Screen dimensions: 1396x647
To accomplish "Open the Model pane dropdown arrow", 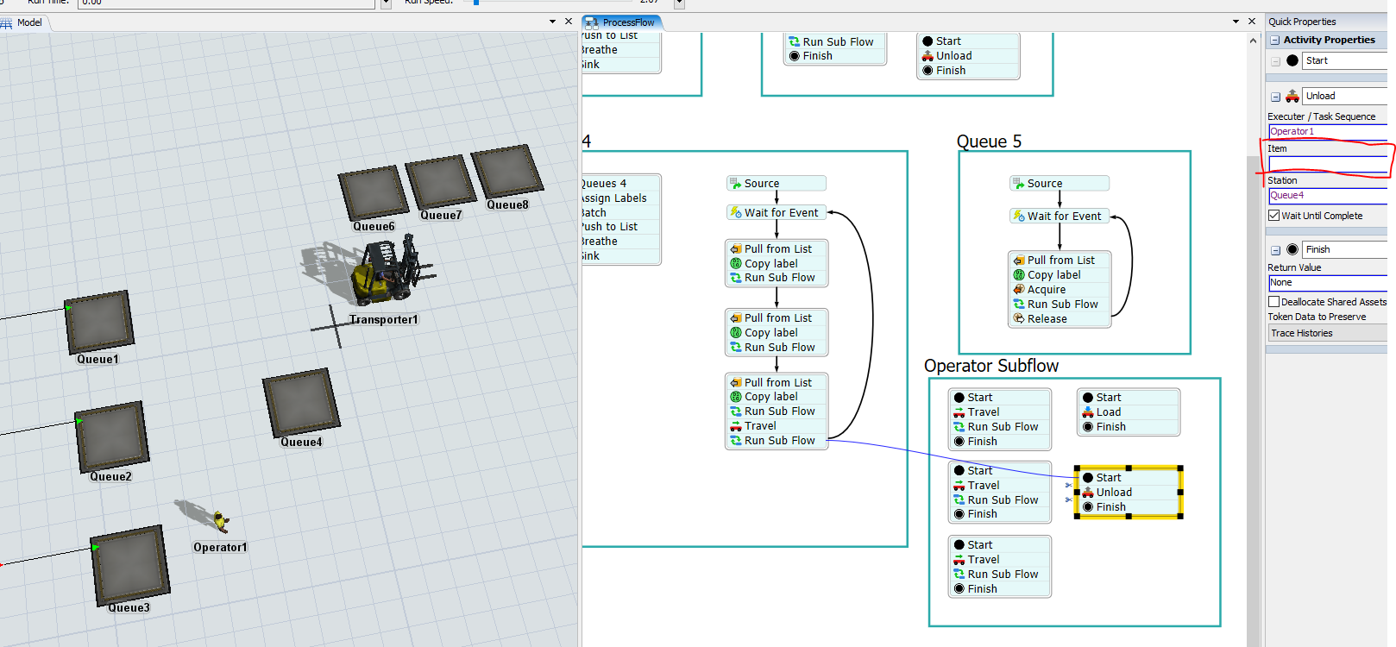I will click(x=552, y=22).
